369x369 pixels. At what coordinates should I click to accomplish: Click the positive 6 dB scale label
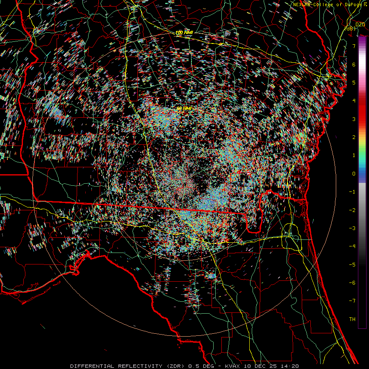pyautogui.click(x=354, y=64)
